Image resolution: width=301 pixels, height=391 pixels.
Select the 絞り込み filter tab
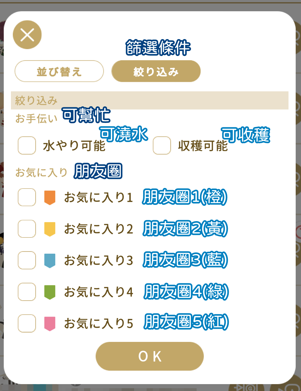156,71
